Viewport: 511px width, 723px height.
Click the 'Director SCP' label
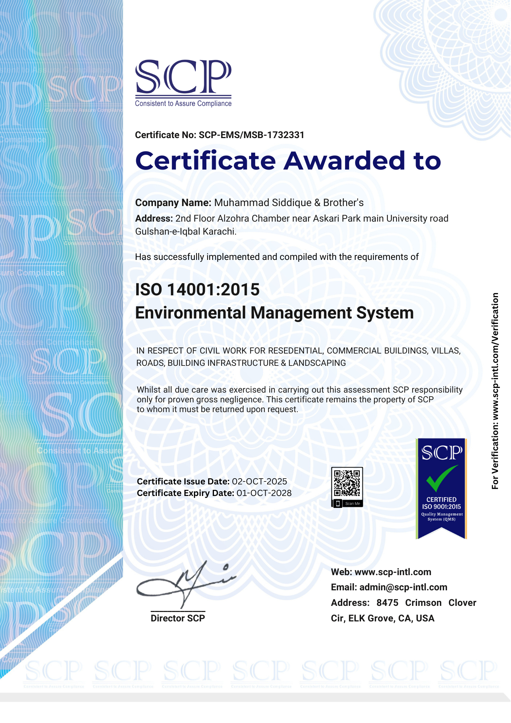(178, 618)
